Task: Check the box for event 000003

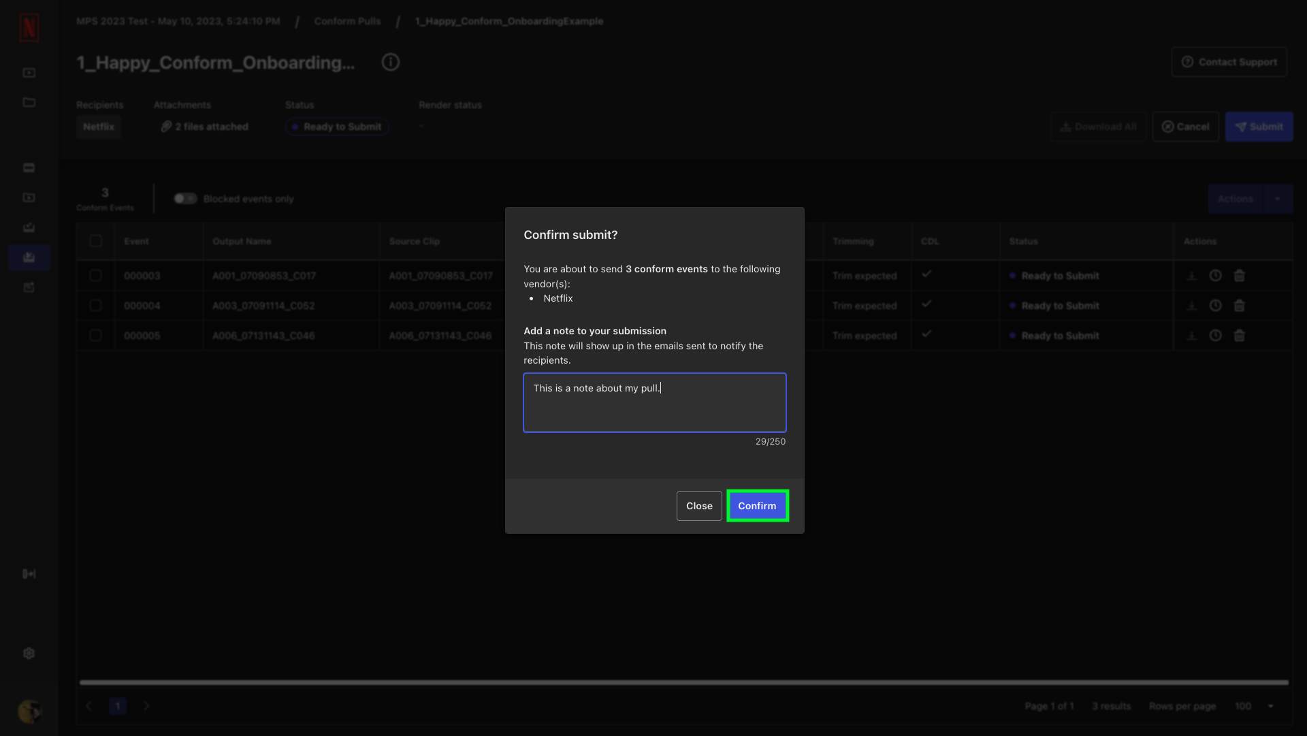Action: pyautogui.click(x=95, y=276)
